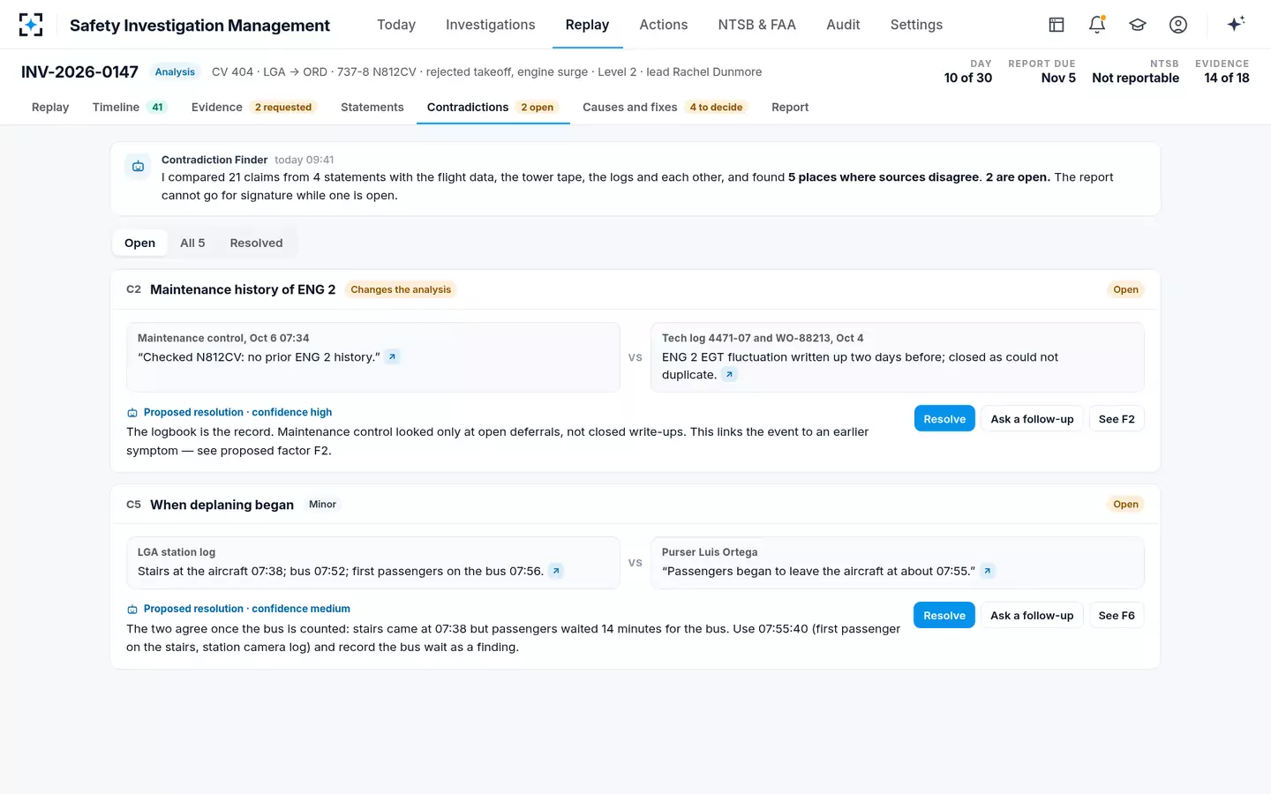Open Actions in the top navigation

(664, 25)
